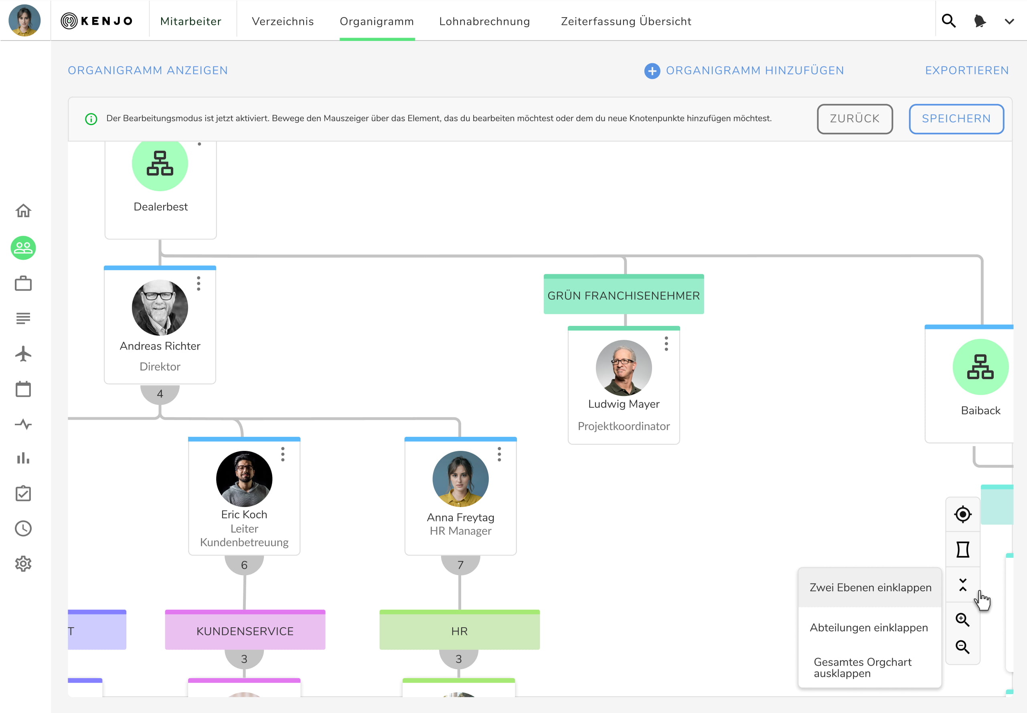Click the Dealerbest org icon
This screenshot has height=713, width=1027.
coord(160,164)
